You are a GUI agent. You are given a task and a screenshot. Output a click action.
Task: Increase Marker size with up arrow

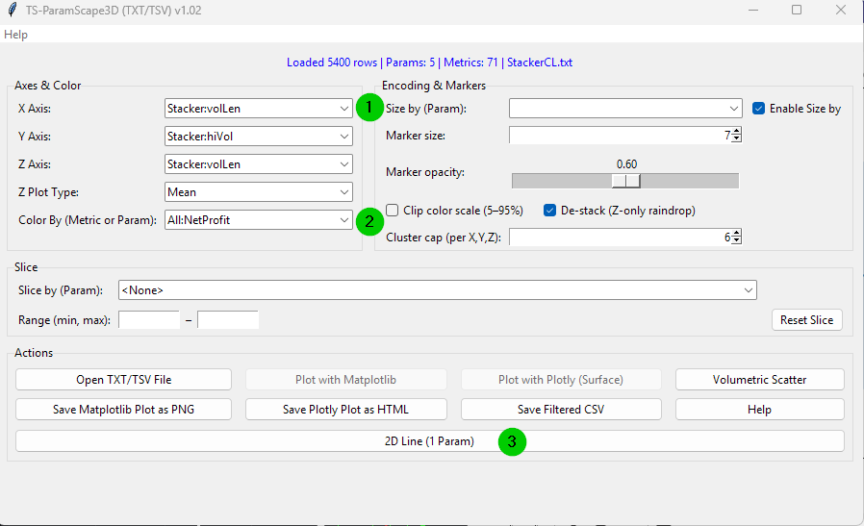tap(737, 131)
